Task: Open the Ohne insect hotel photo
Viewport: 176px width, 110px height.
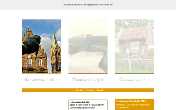Action: click(134, 46)
